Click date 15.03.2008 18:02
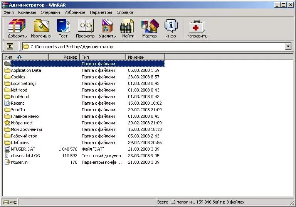Image resolution: width=296 pixels, height=207 pixels. [x=145, y=103]
